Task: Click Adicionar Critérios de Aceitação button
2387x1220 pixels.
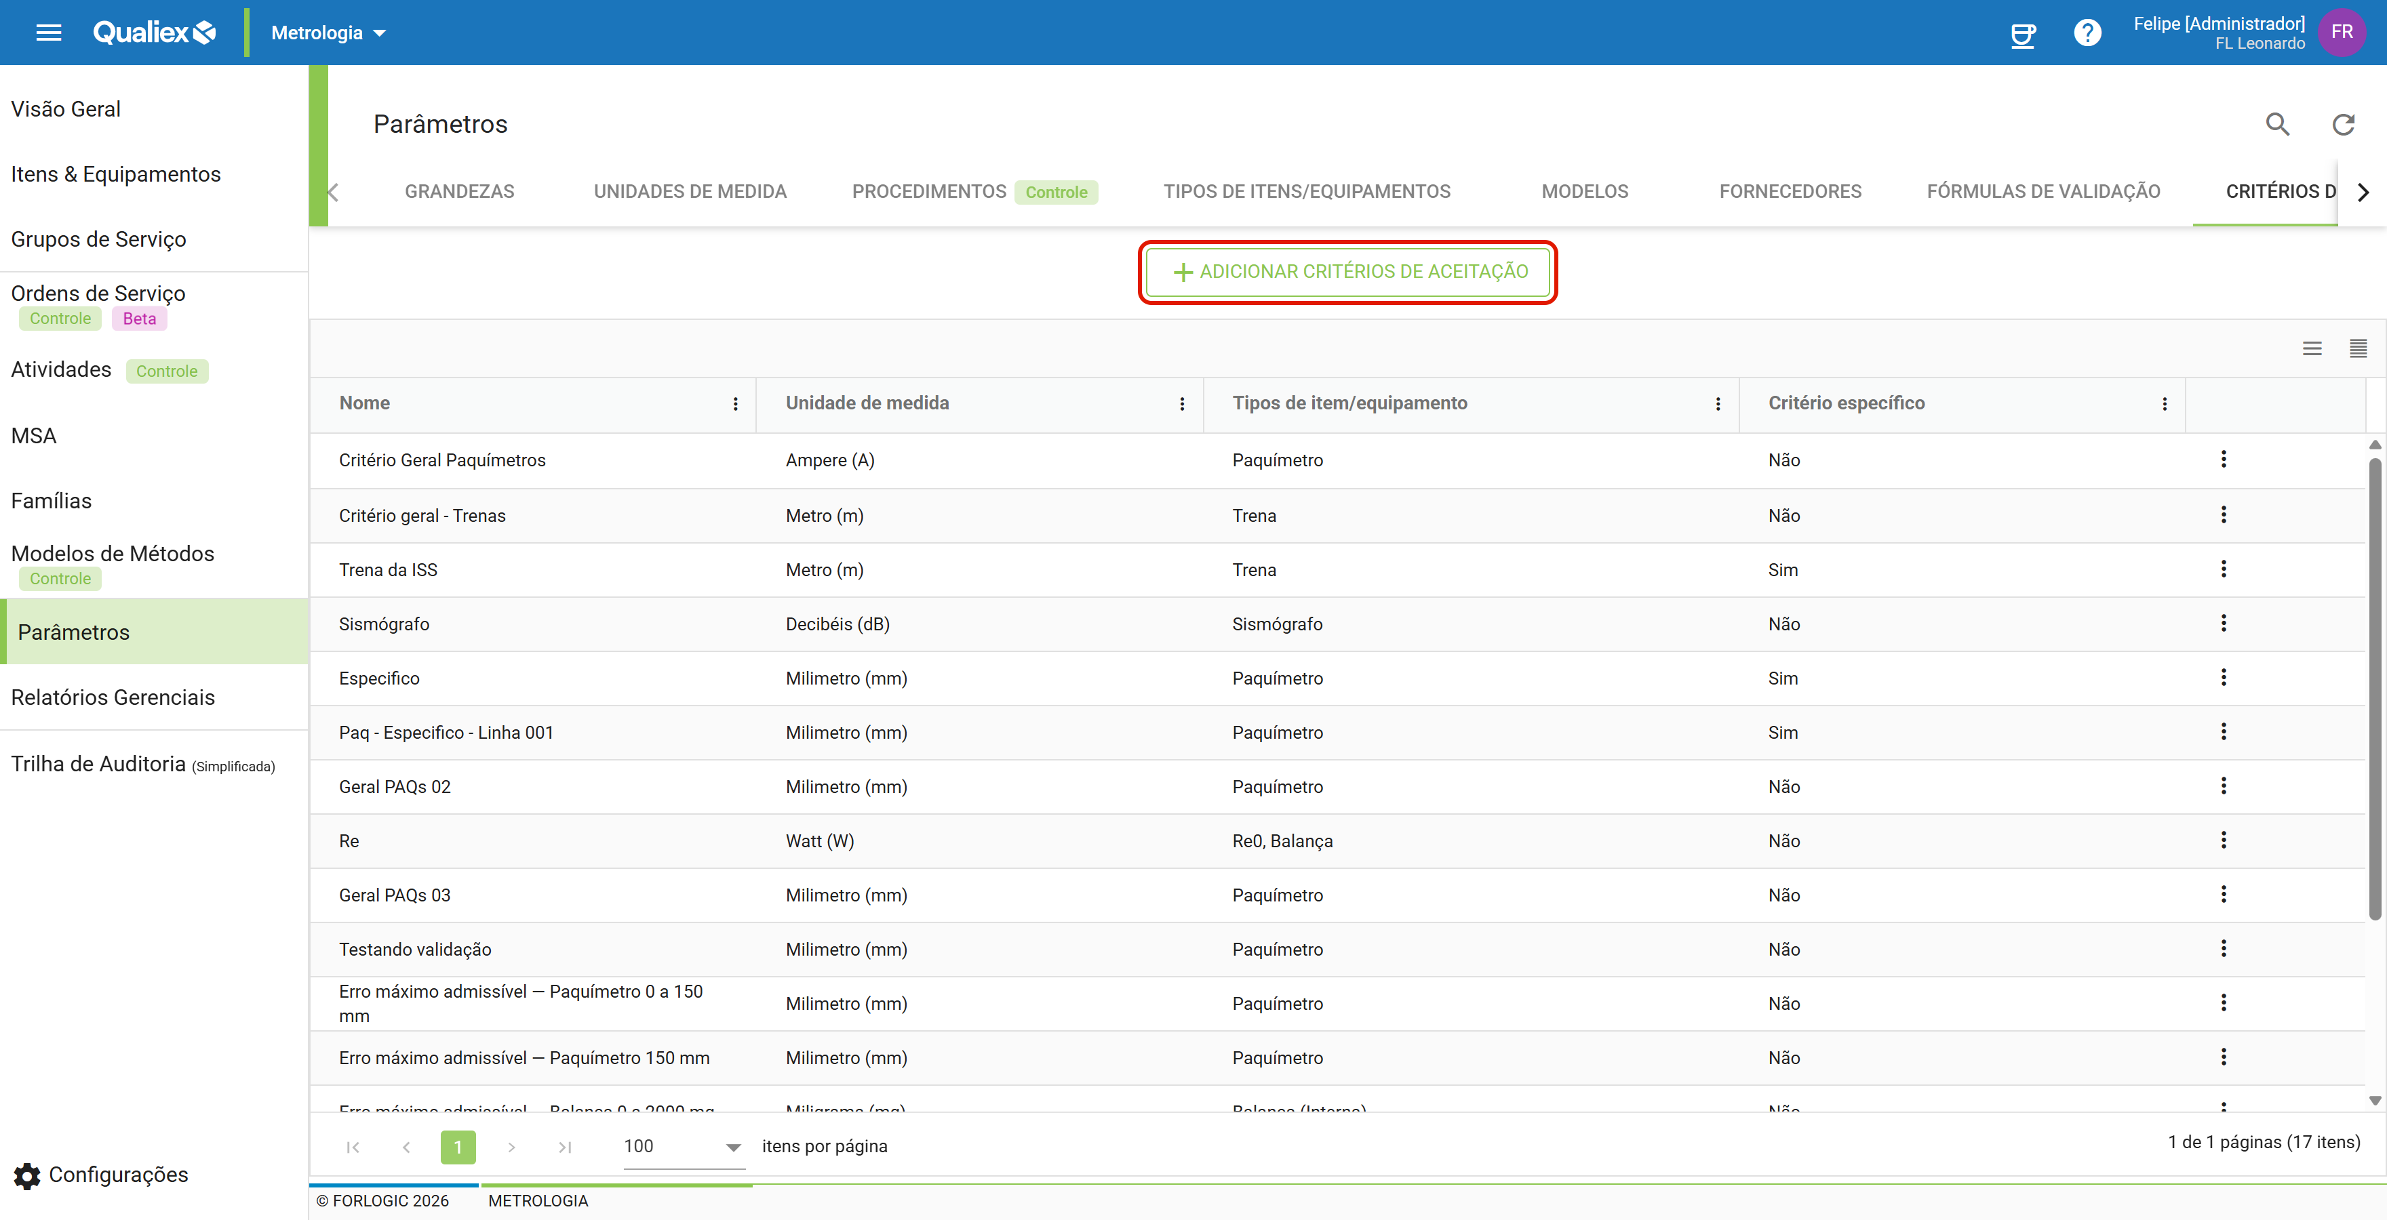Action: click(1348, 272)
